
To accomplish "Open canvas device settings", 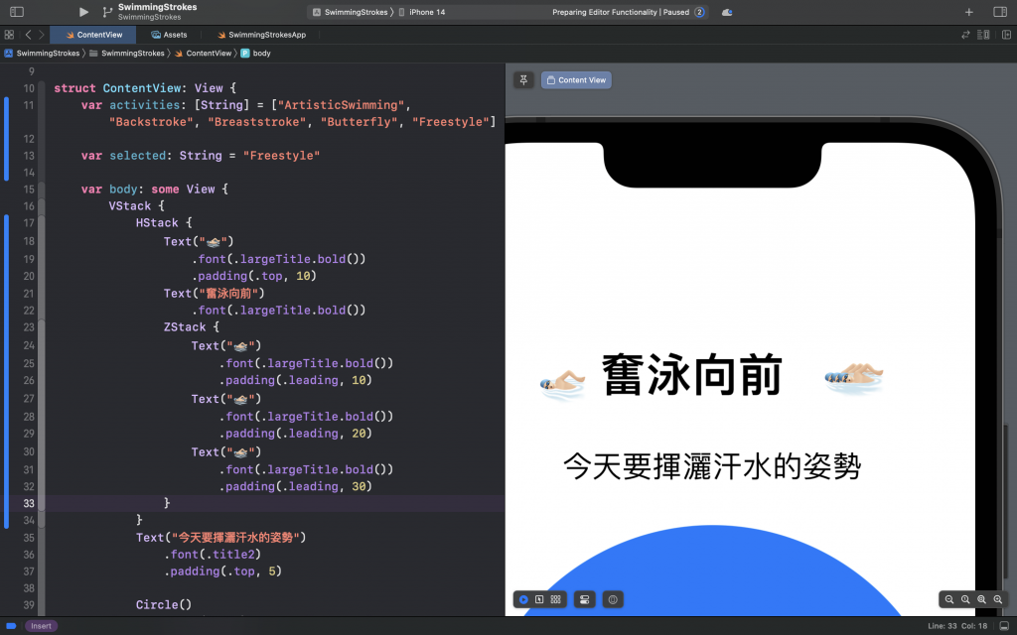I will [x=584, y=599].
